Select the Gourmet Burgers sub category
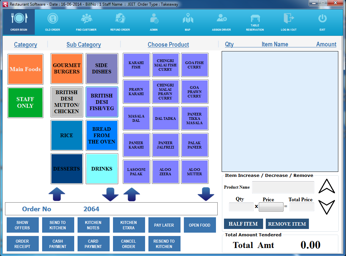Screen dimensions: 346x256 (67, 69)
